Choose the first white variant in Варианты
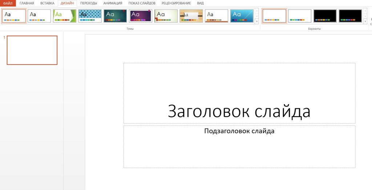This screenshot has width=372, height=190. click(274, 16)
